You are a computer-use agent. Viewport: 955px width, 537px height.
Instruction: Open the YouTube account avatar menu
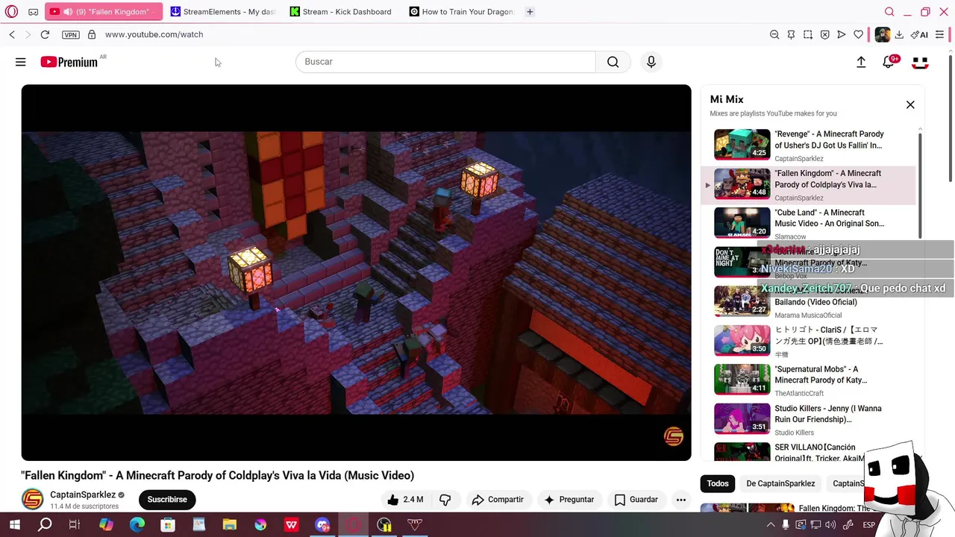point(920,63)
